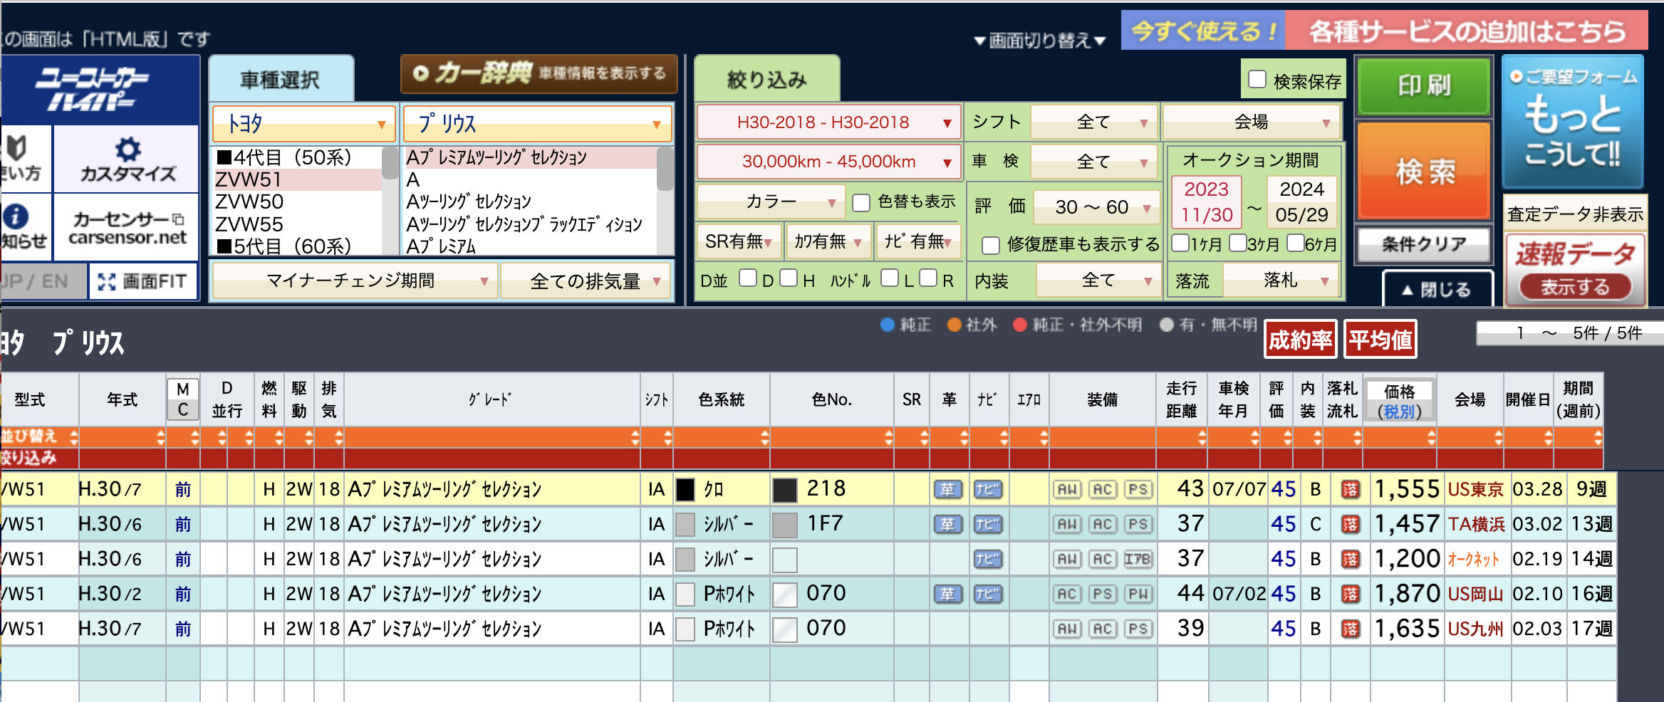Click 革 icon in TA横浜 row

pos(947,525)
